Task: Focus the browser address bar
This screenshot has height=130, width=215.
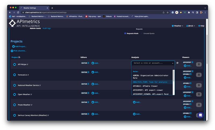Action: [92, 12]
